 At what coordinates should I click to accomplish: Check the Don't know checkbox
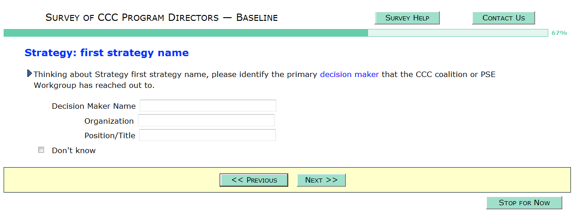(x=41, y=150)
